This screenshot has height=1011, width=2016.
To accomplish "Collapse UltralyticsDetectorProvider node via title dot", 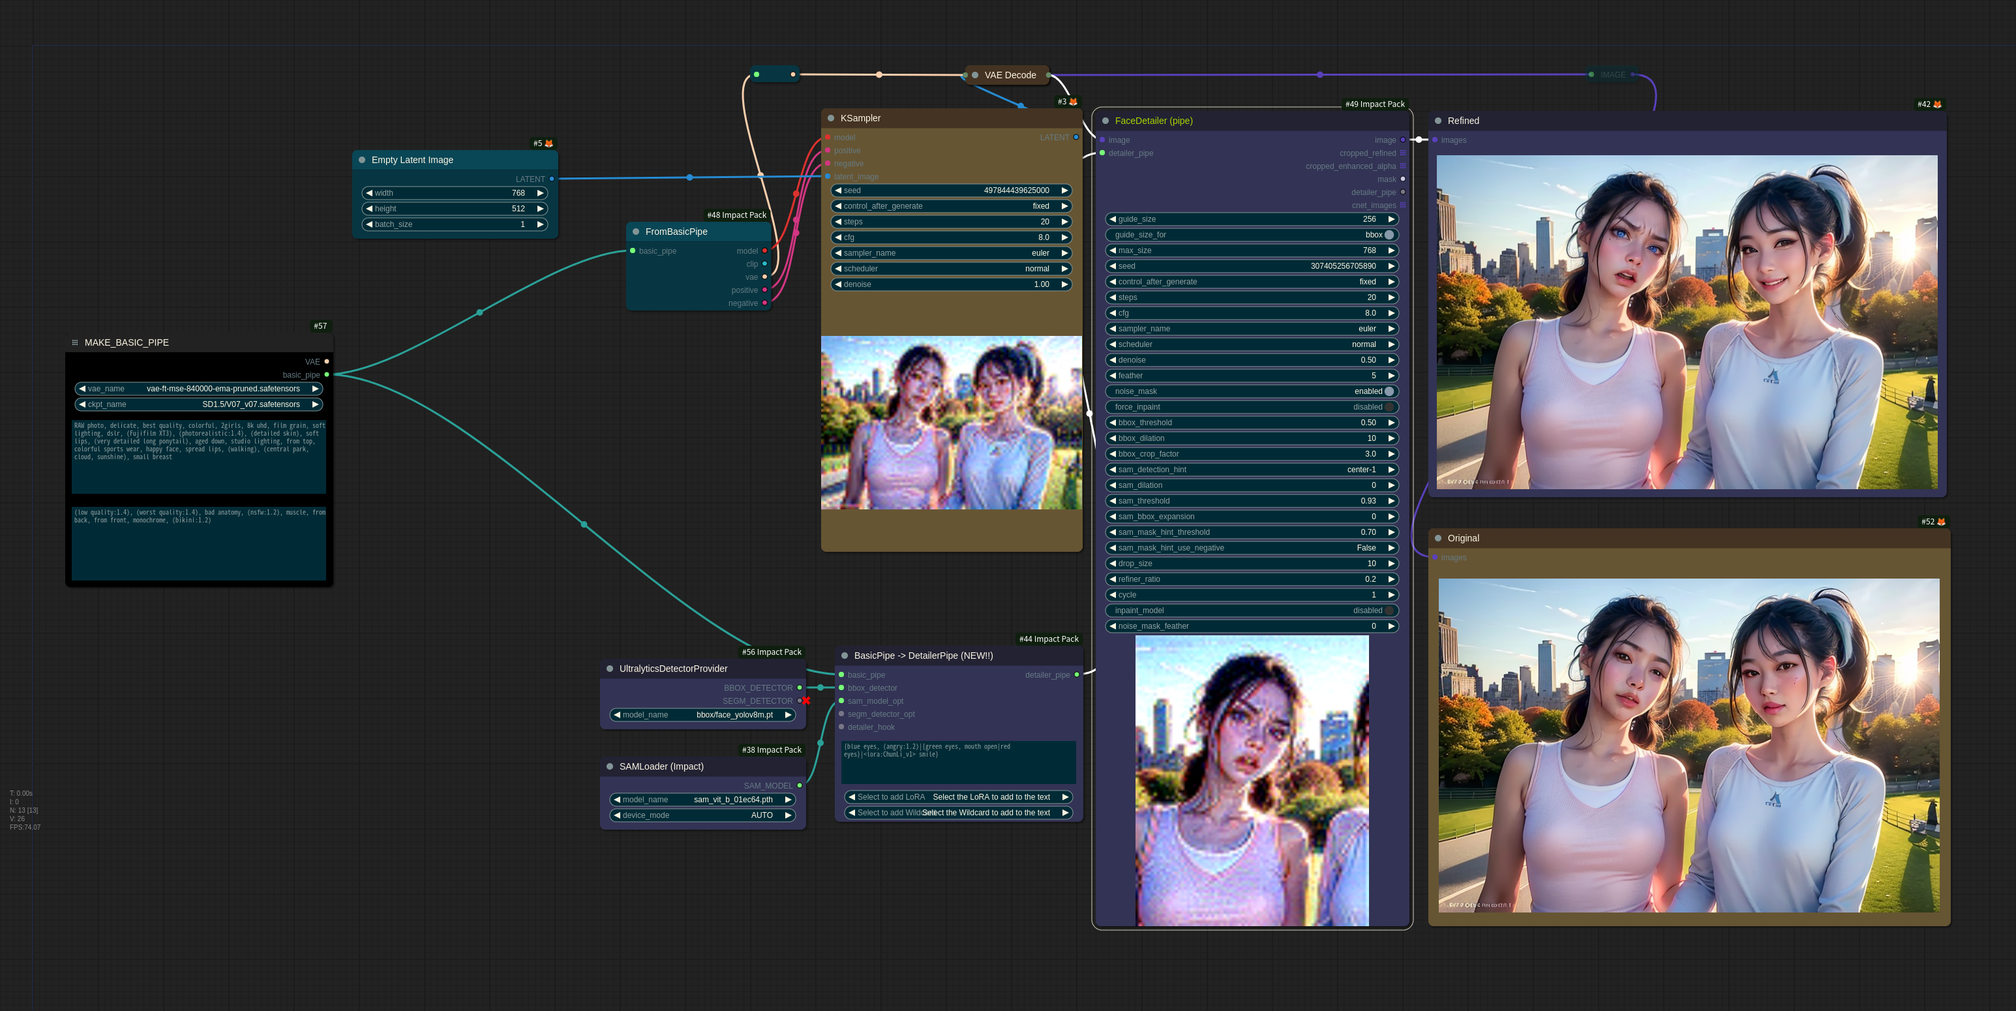I will (x=610, y=669).
